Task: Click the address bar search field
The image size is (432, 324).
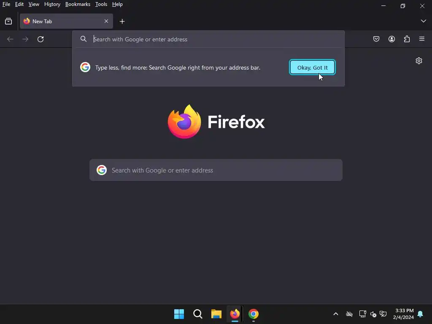Action: tap(208, 39)
